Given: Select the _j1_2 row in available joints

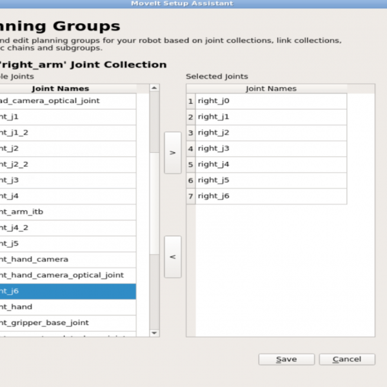Looking at the screenshot, I should 68,133.
